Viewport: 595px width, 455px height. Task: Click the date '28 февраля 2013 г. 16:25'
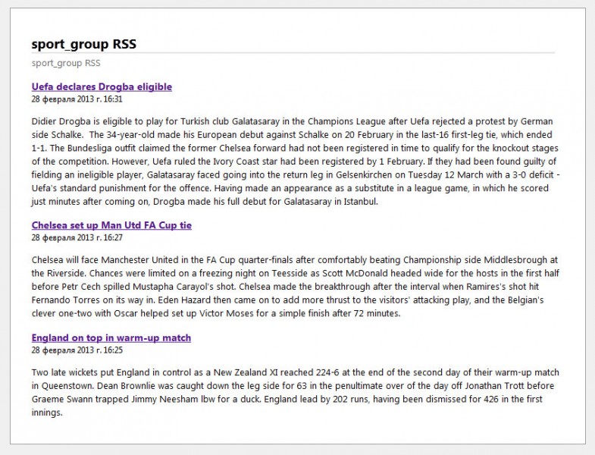(77, 350)
